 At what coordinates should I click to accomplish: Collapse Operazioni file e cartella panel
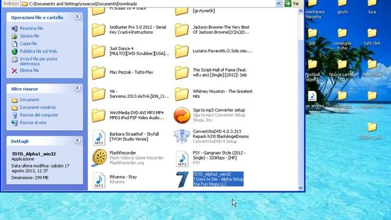(78, 16)
